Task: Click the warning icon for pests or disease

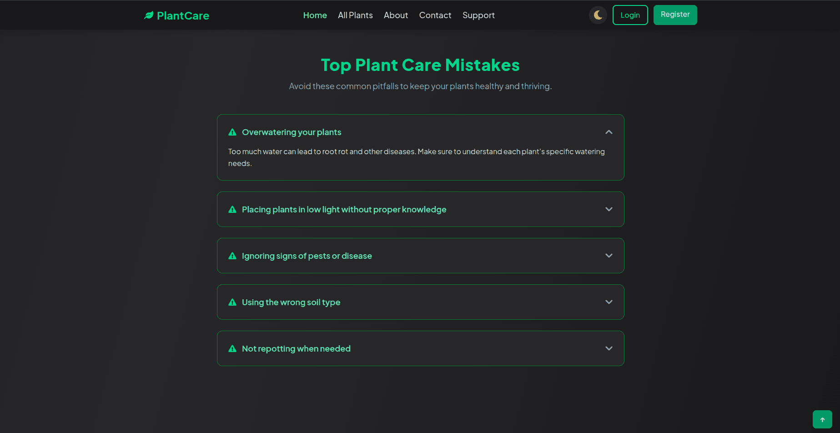Action: click(x=232, y=256)
